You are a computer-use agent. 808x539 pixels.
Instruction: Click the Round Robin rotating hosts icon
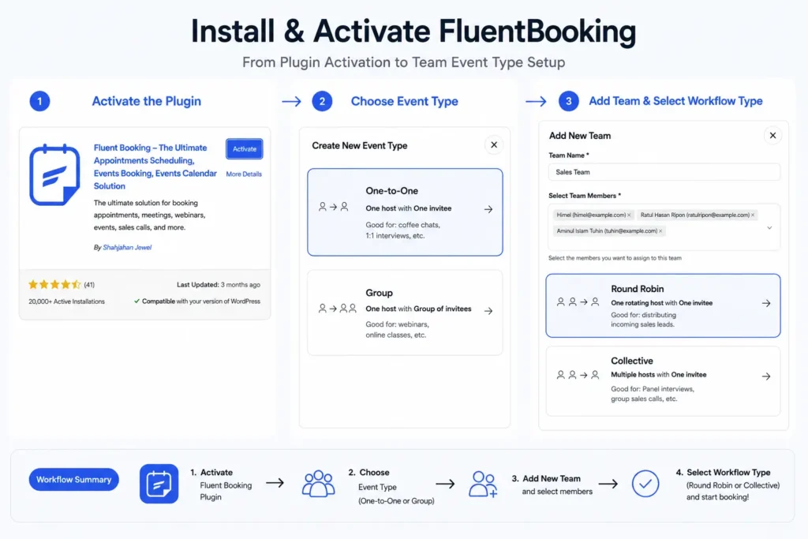578,302
